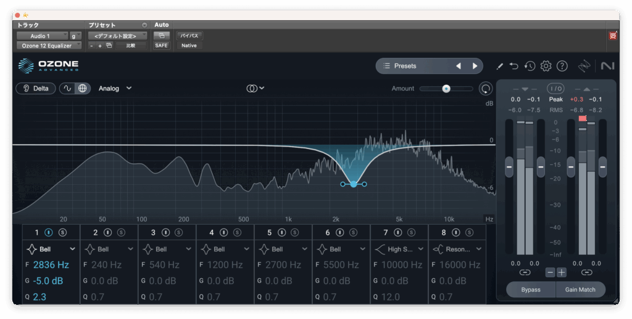The image size is (632, 319).
Task: Click the output gain link icon
Action: point(586,272)
